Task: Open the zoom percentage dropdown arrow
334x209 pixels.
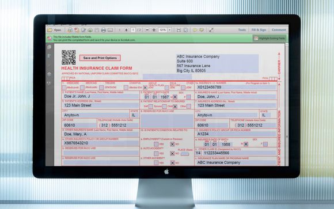Action: 170,30
